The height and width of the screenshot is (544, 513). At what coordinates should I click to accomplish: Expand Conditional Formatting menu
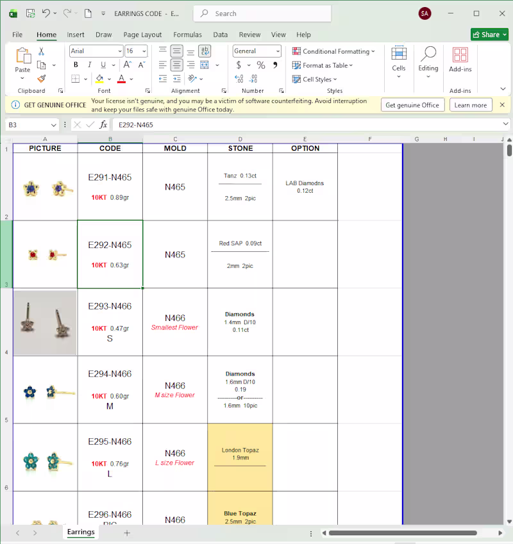333,51
